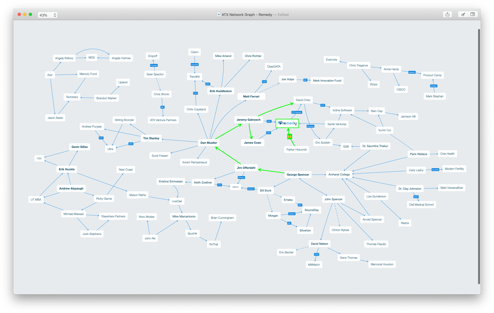Click the David Chao node
This screenshot has height=313, width=494.
[303, 100]
